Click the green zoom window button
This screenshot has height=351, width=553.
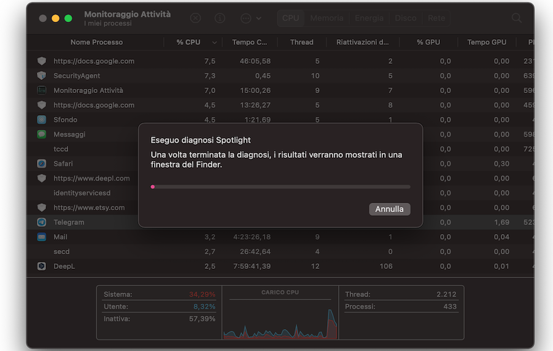[68, 18]
